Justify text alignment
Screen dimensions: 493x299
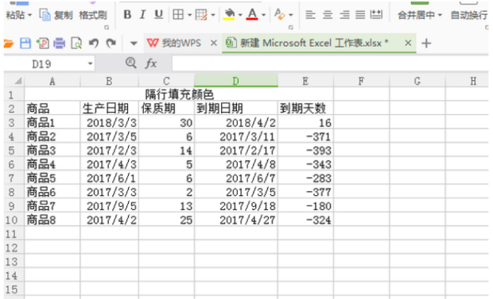[x=360, y=14]
